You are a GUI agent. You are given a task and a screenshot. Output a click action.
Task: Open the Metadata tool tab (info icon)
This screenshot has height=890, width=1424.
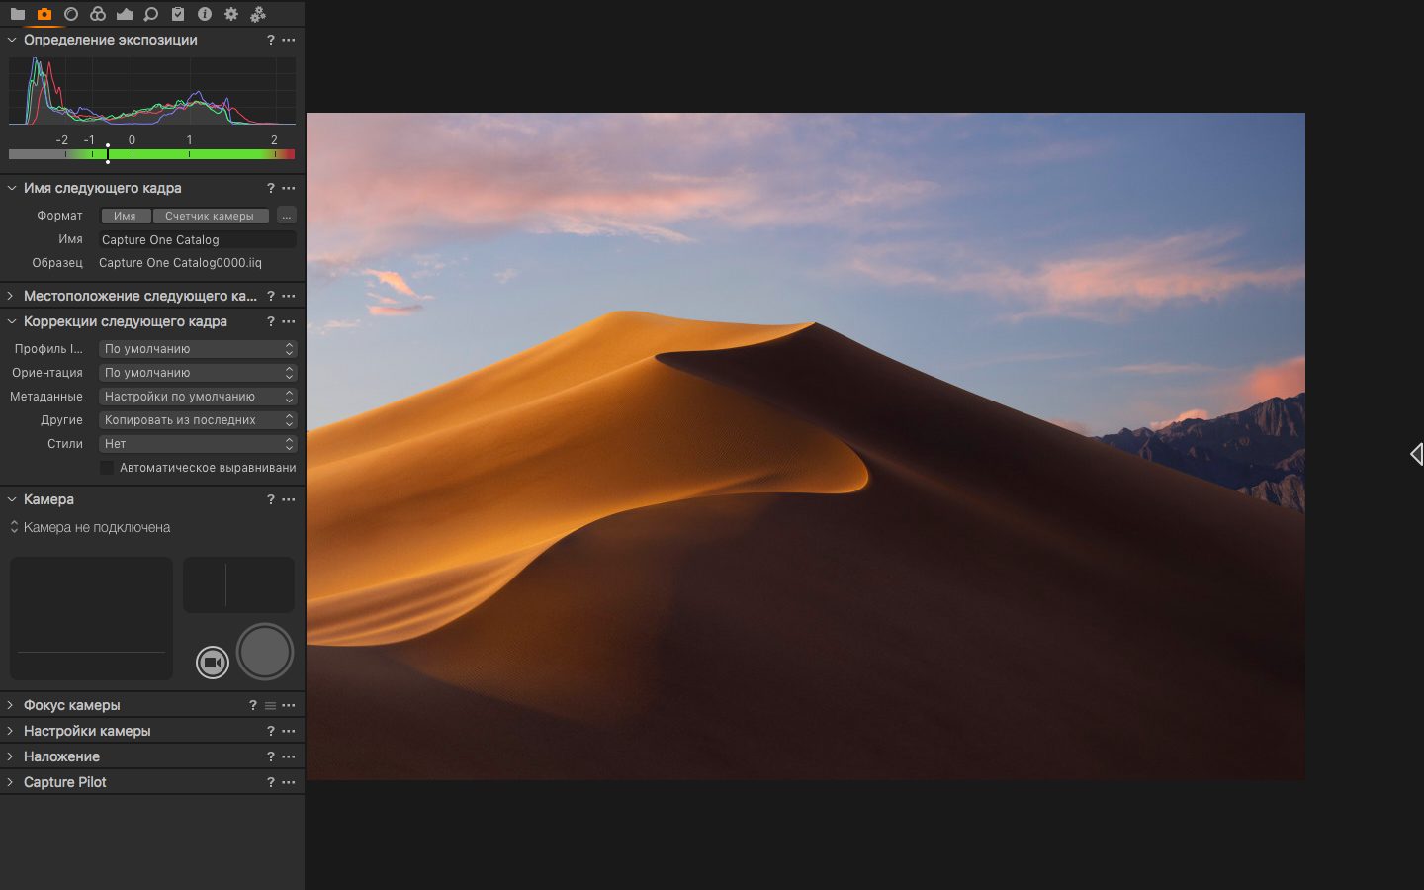(205, 14)
